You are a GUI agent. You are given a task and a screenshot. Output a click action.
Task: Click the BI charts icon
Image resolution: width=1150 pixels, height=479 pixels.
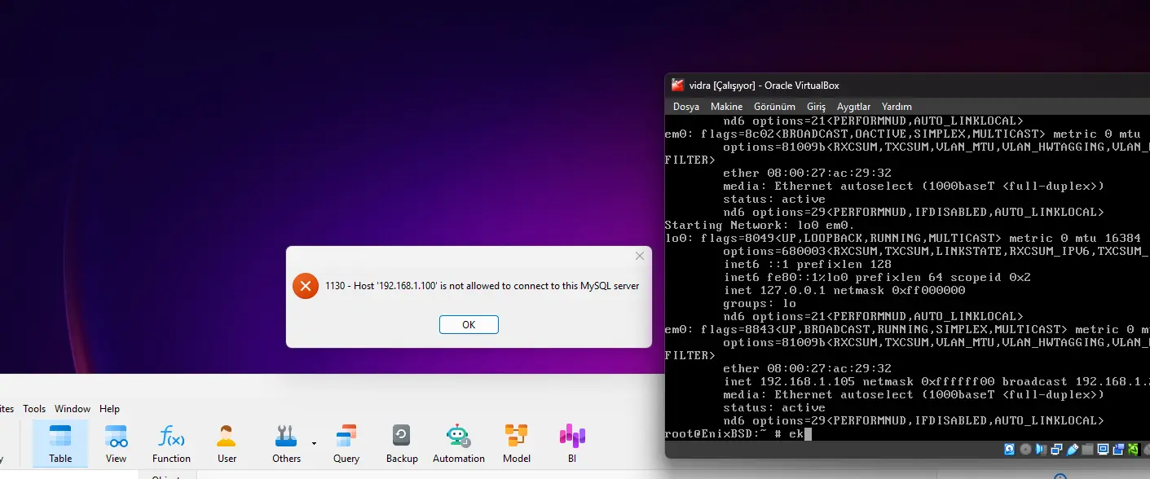572,443
